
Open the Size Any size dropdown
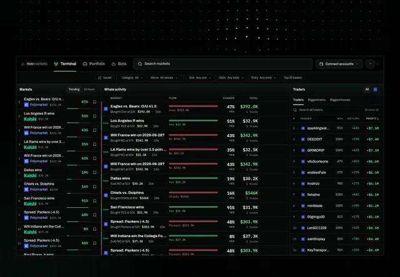[x=200, y=77]
